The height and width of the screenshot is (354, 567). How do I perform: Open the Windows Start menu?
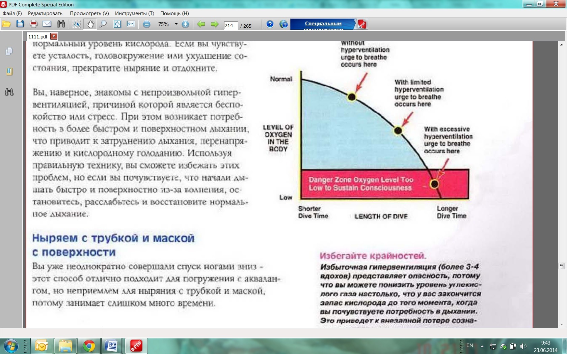point(11,346)
